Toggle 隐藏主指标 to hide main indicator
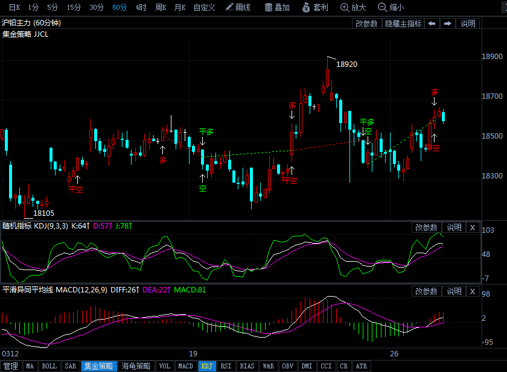 pos(403,24)
